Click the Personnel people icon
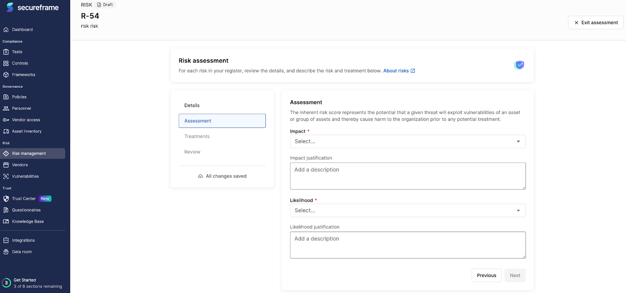This screenshot has height=293, width=626. point(6,108)
